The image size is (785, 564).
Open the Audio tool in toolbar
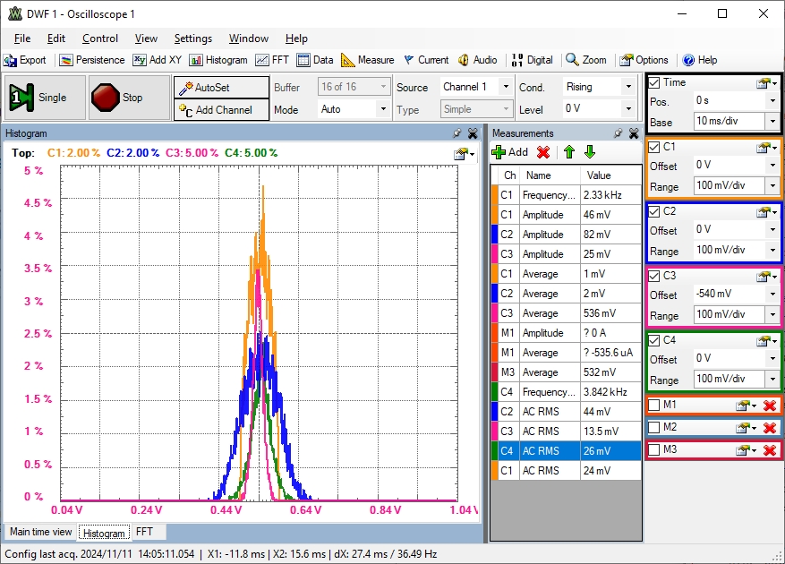[477, 60]
